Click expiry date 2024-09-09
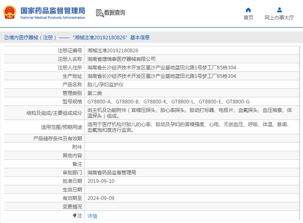Screen dimensions: 303x223 [x=101, y=198]
